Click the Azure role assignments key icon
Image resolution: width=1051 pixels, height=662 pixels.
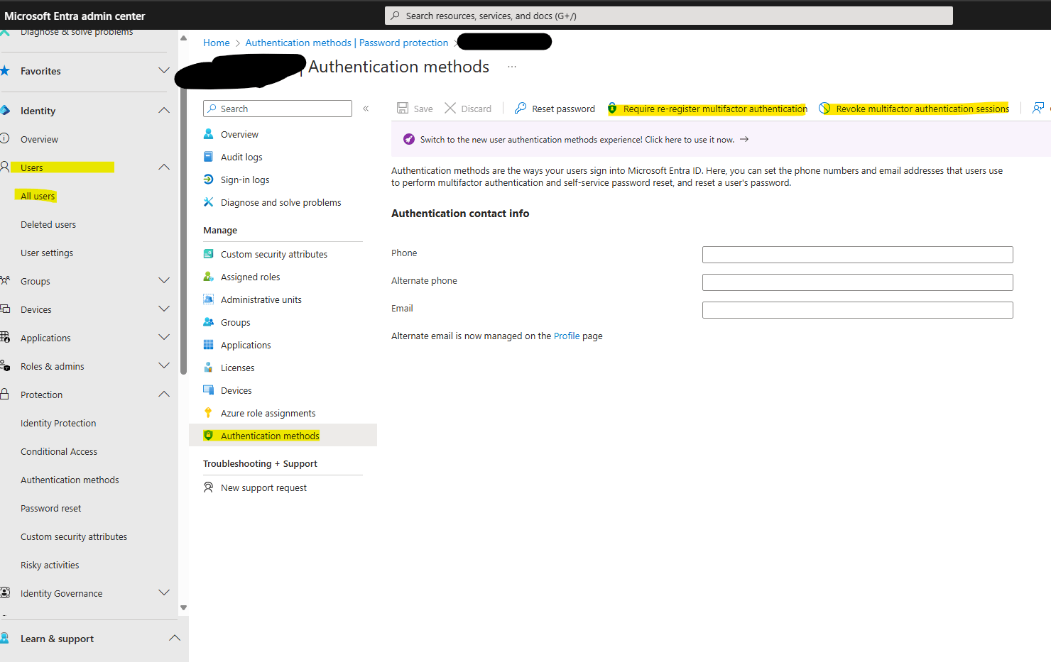208,413
